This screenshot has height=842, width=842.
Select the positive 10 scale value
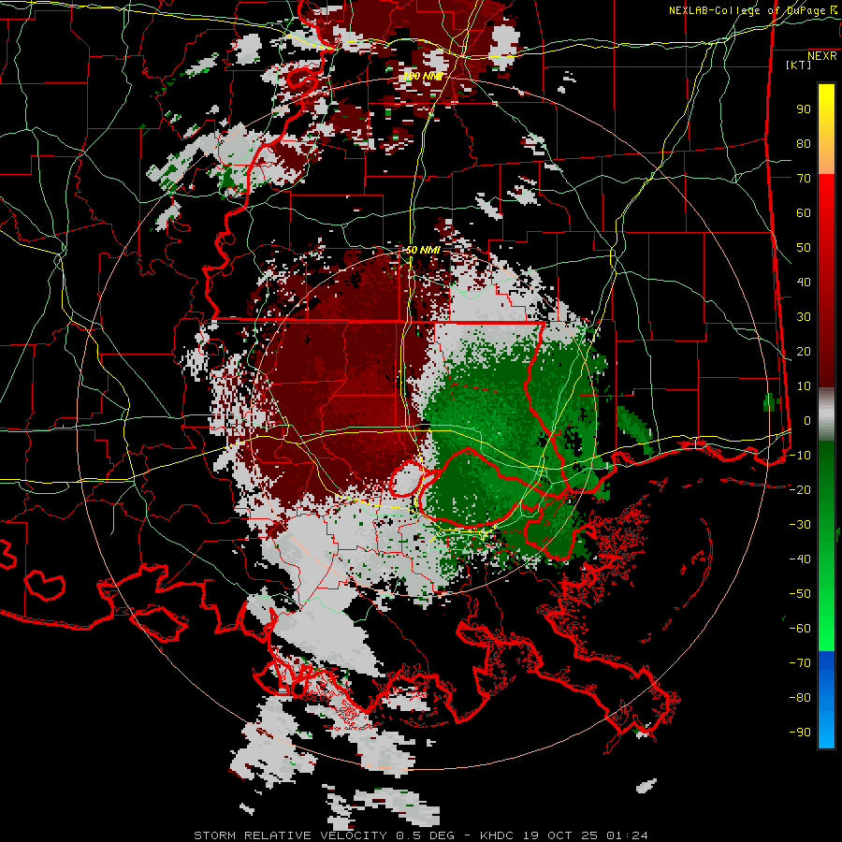(804, 386)
